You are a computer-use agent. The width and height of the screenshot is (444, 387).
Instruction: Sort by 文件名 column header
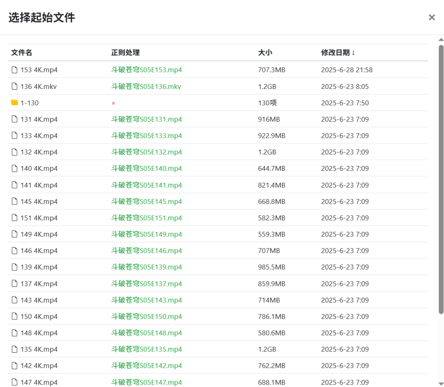22,53
